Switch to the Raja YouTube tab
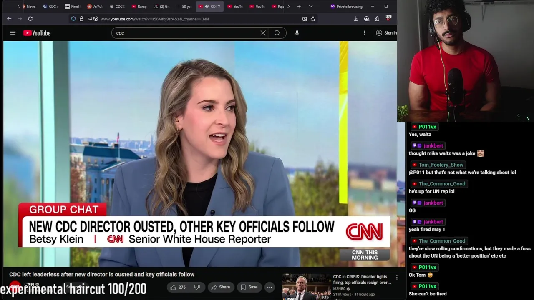534x300 pixels. (x=279, y=7)
